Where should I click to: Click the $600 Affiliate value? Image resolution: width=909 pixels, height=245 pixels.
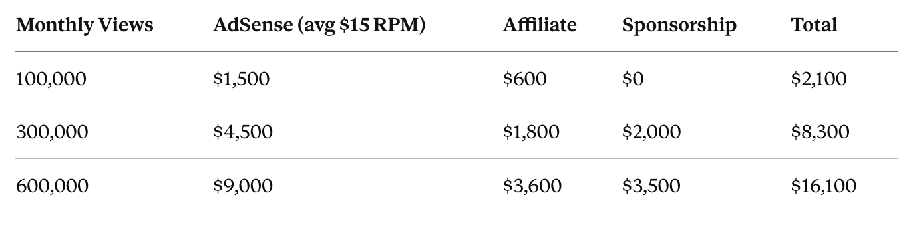click(x=525, y=79)
